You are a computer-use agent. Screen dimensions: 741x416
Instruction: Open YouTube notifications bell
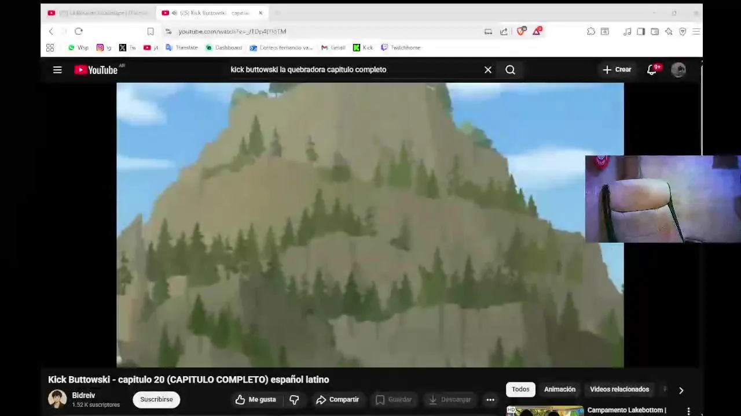point(652,70)
